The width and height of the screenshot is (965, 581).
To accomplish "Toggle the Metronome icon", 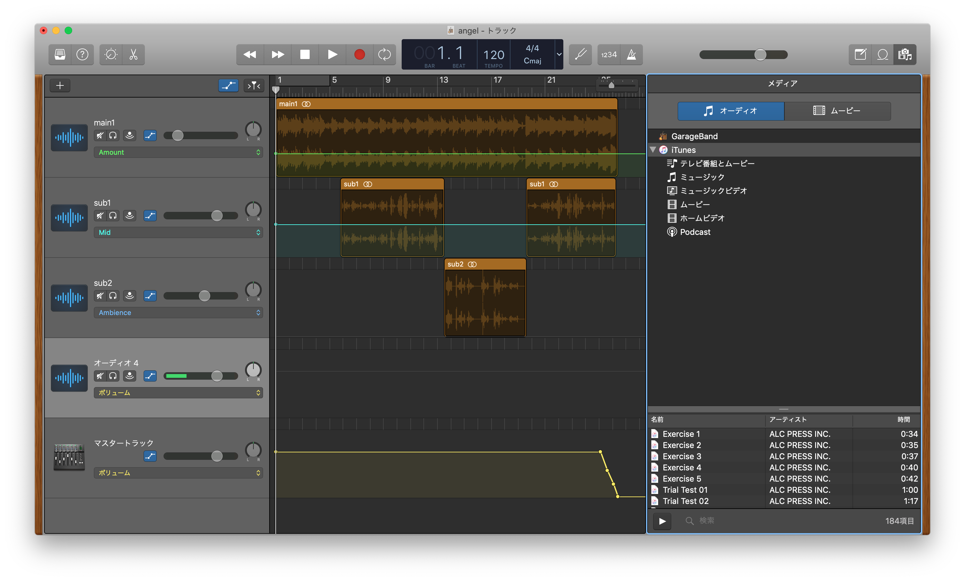I will pos(631,54).
